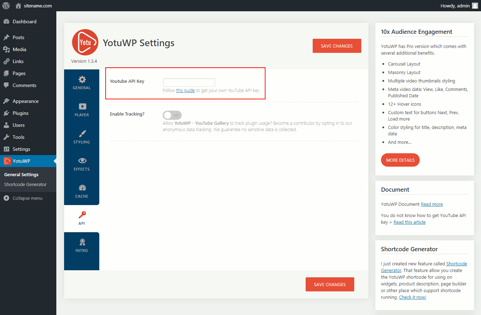This screenshot has width=481, height=315.
Task: Click the Links chain icon
Action: coord(6,61)
